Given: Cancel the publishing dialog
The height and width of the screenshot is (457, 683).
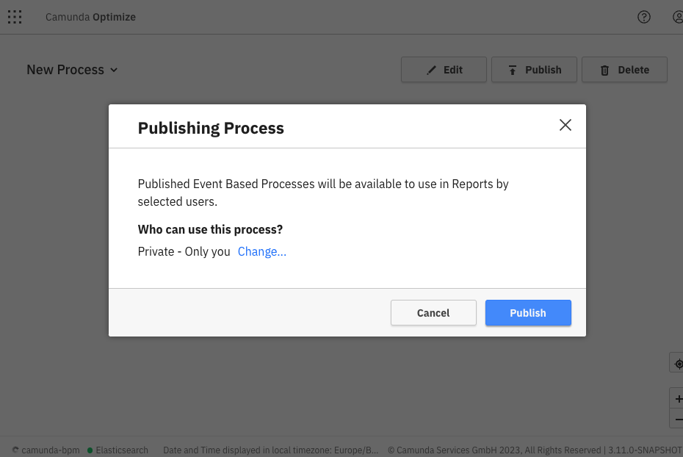Looking at the screenshot, I should 433,312.
